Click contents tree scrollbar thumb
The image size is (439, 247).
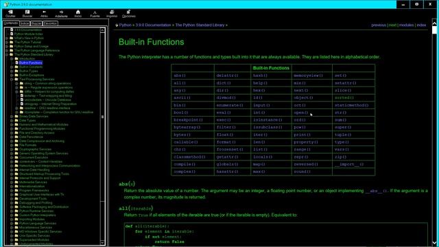pyautogui.click(x=102, y=117)
